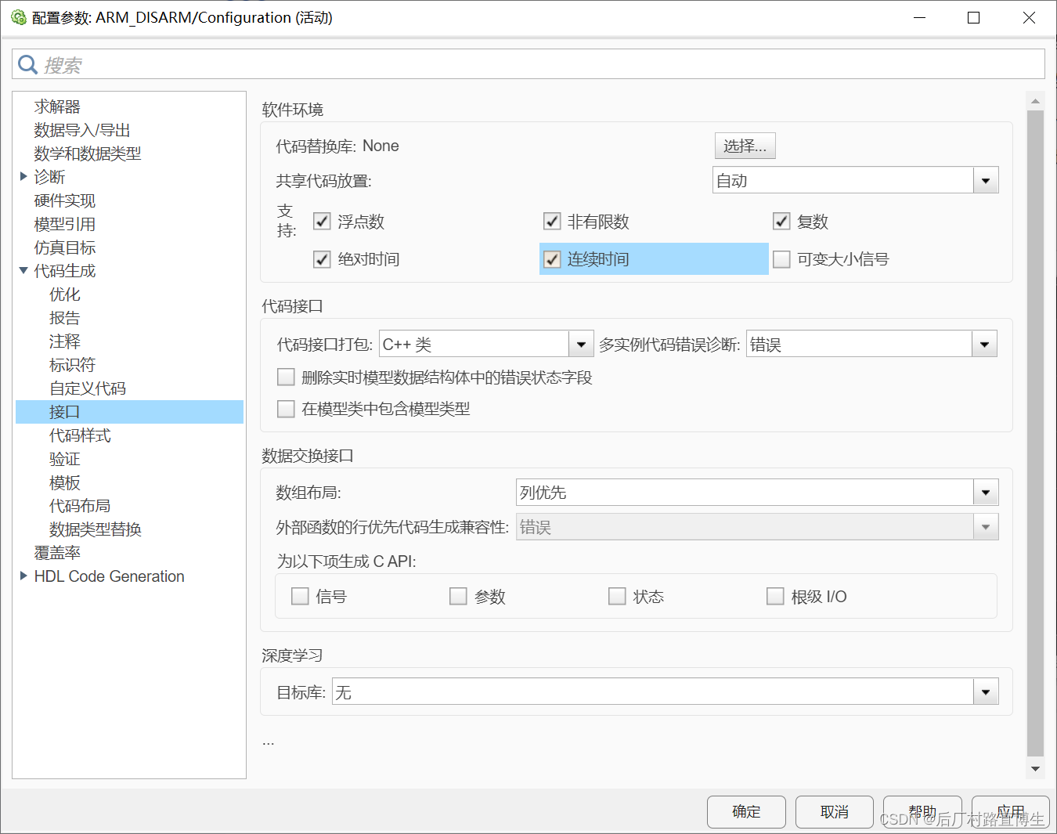Open the 报告 subpage
This screenshot has width=1057, height=834.
pyautogui.click(x=65, y=318)
